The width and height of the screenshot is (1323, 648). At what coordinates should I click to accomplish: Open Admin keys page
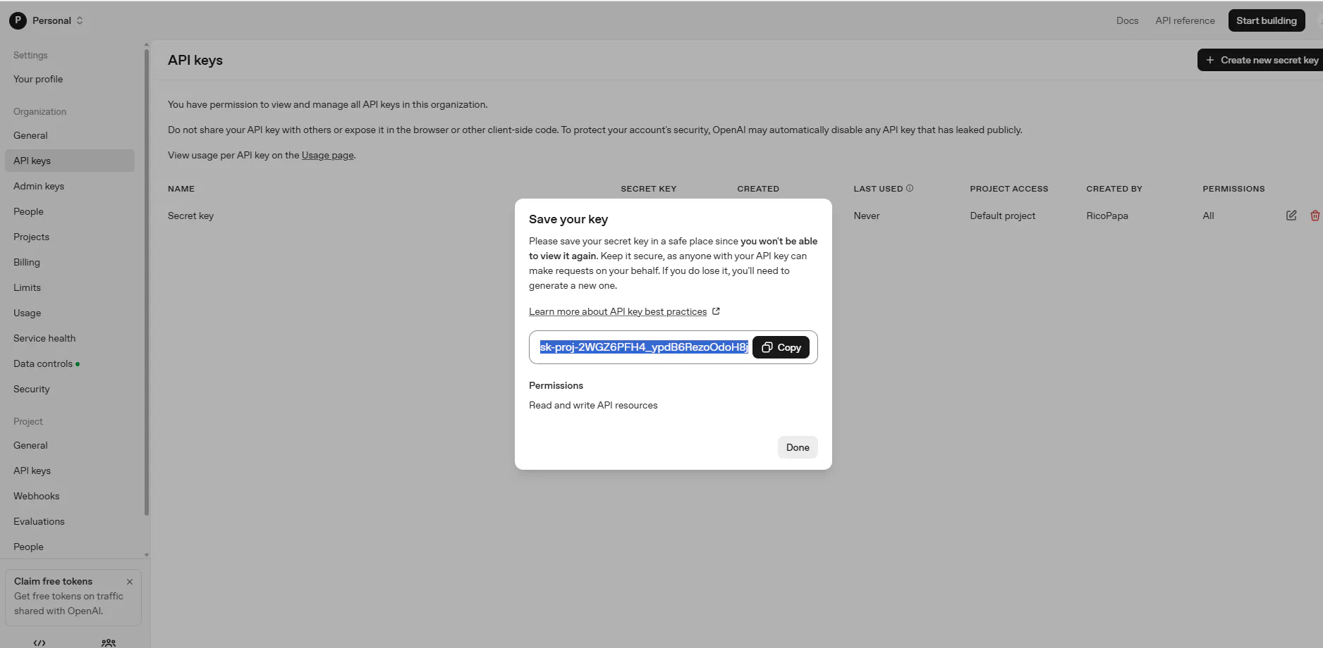(39, 186)
